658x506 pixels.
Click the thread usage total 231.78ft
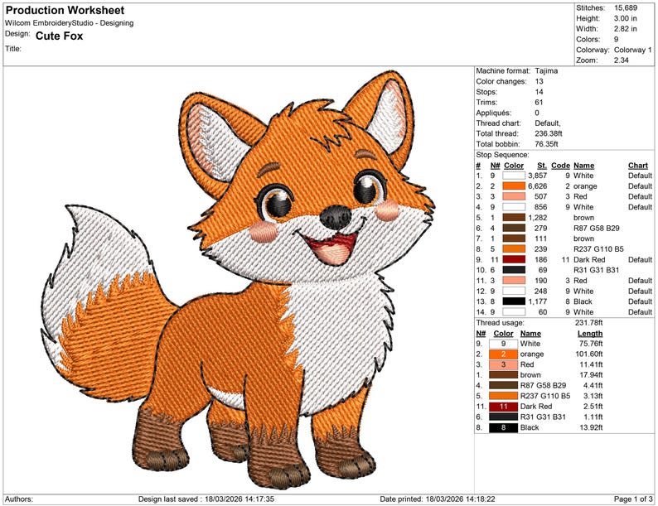click(x=588, y=323)
